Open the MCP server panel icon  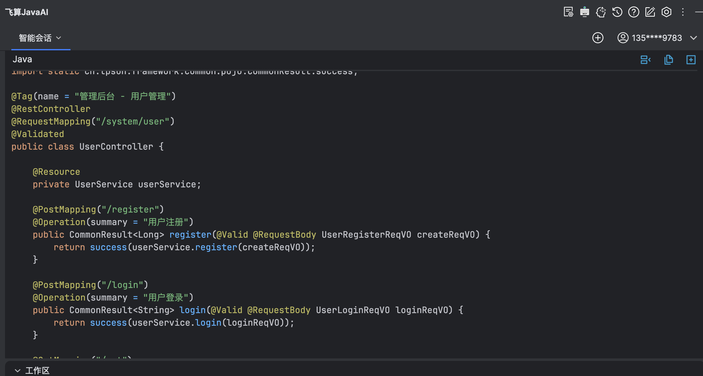coord(584,12)
